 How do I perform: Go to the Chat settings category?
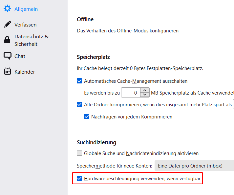[x=20, y=56]
